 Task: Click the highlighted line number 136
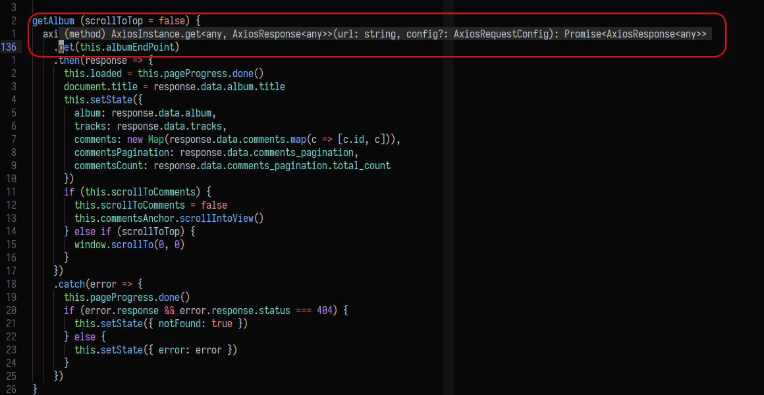pyautogui.click(x=9, y=47)
